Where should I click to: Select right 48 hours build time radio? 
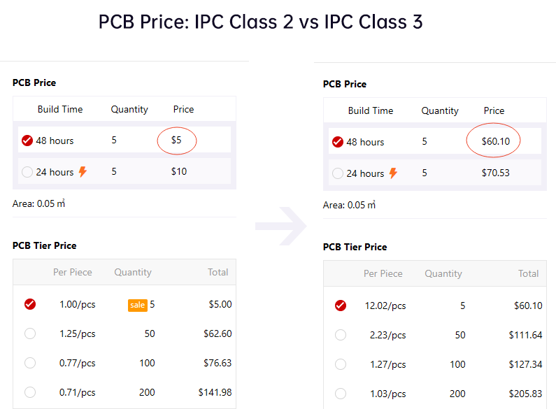(338, 142)
